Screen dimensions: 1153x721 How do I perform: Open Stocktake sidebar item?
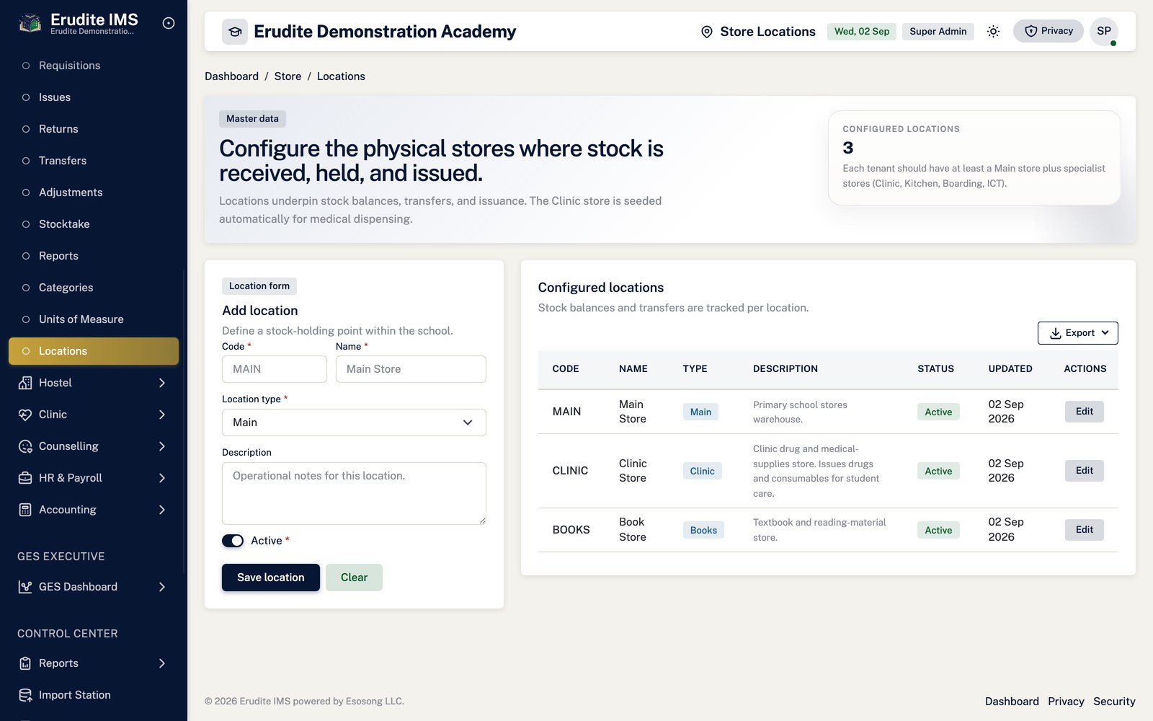coord(94,224)
